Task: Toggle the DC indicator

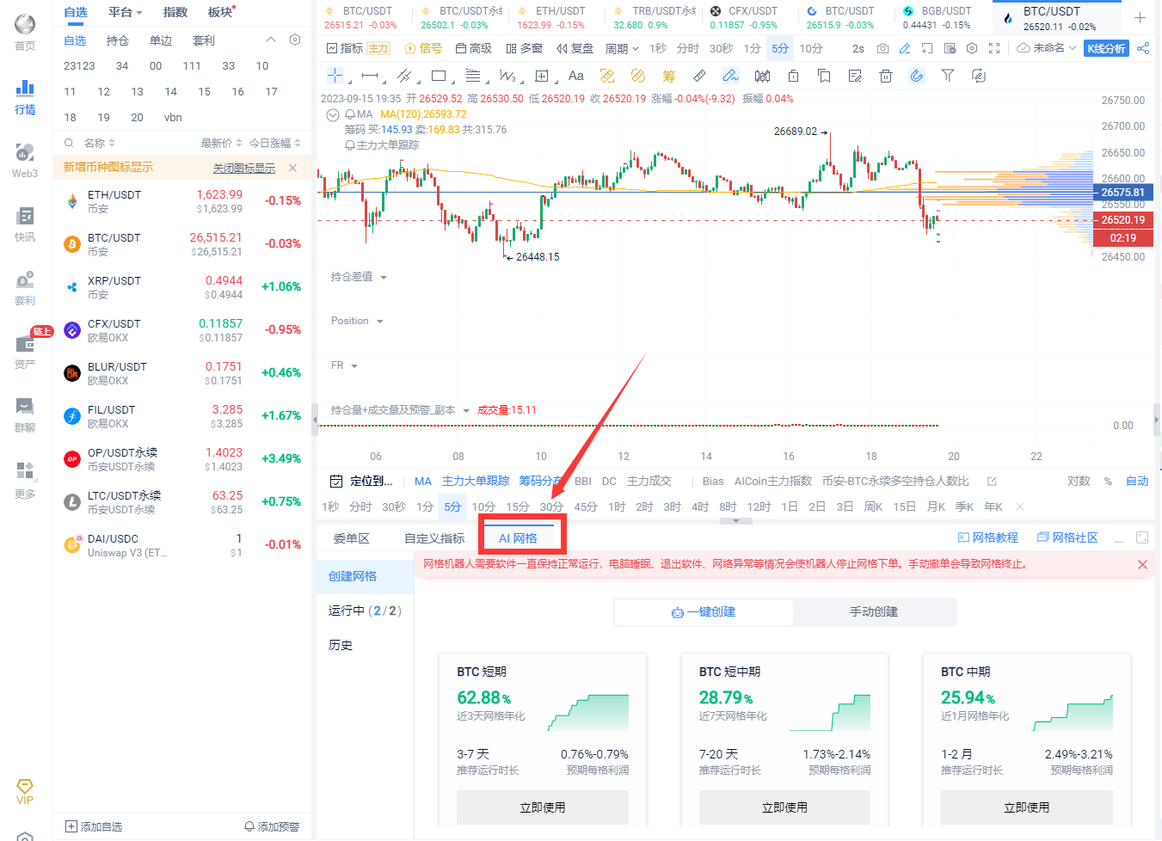Action: pos(609,481)
